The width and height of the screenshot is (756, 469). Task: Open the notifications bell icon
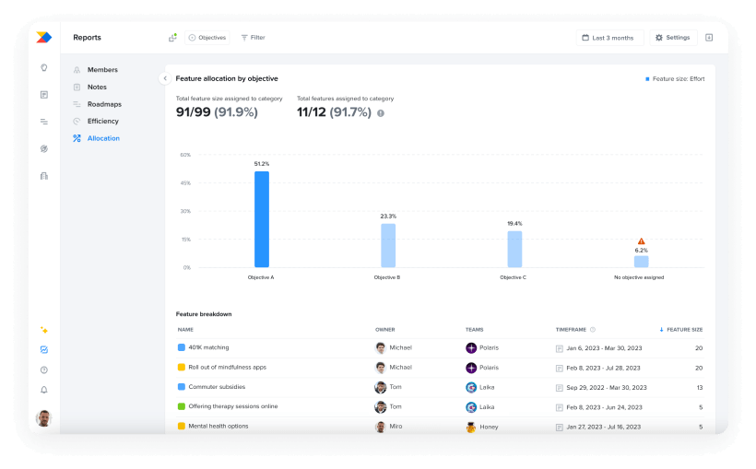pyautogui.click(x=44, y=390)
